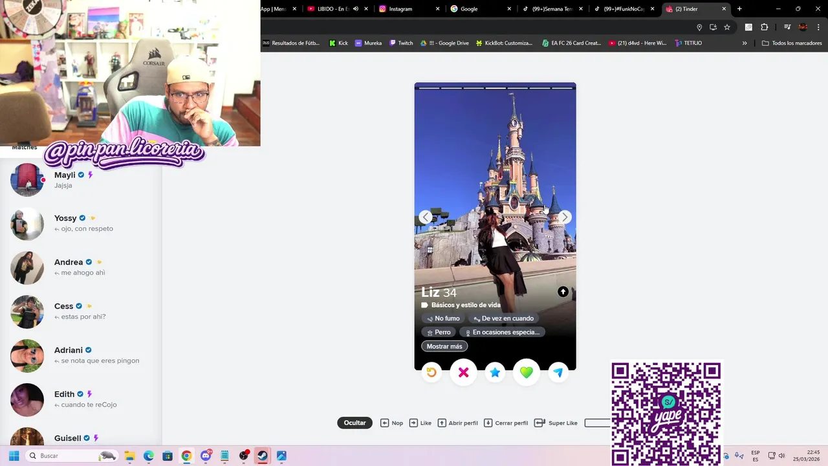Open the '(99+)#FunkNoCap' TikTok tab

pos(624,9)
